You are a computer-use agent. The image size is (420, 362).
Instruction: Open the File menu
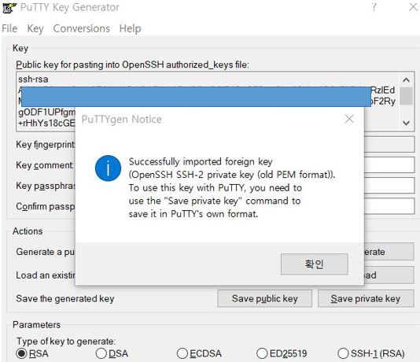point(9,28)
